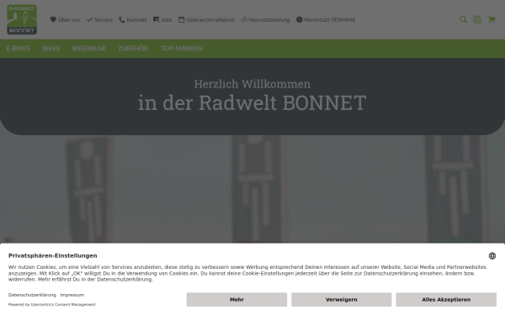Open Datenschutzerklärung link in cookie banner

[32, 295]
